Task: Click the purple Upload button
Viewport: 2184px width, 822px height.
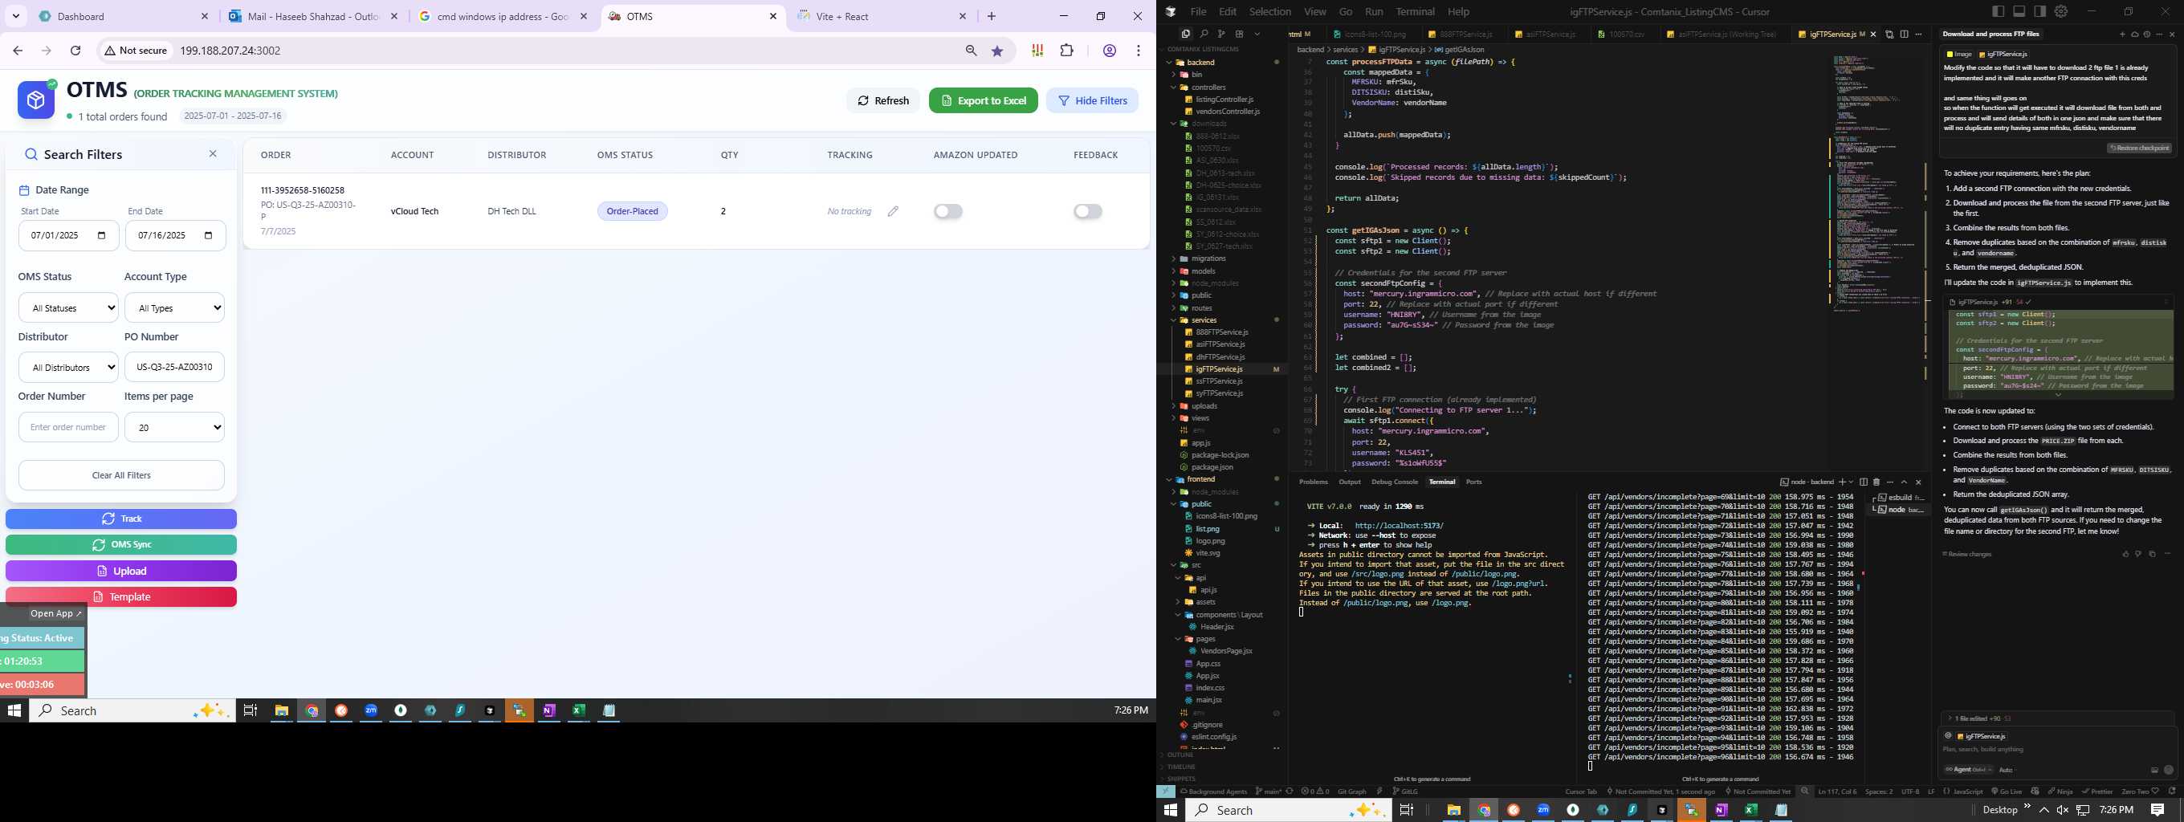Action: tap(121, 572)
